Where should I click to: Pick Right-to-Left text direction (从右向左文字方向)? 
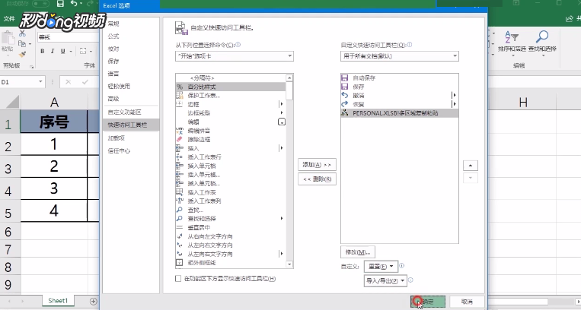tap(231, 236)
